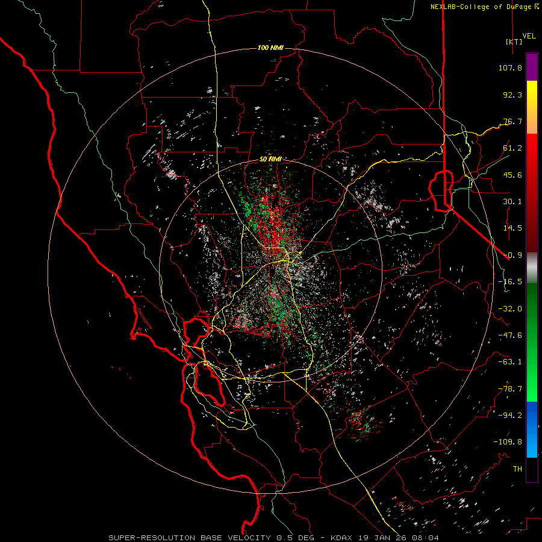Click the -78.7 velocity scale value
The height and width of the screenshot is (542, 542).
click(510, 389)
